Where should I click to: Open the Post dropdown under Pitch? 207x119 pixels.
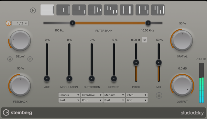click(136, 100)
